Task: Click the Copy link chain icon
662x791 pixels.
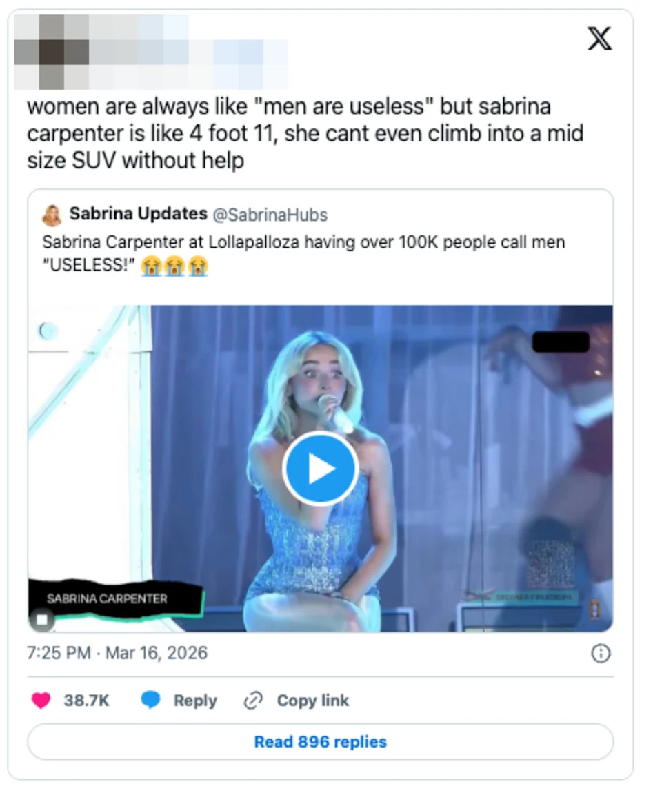Action: point(253,700)
